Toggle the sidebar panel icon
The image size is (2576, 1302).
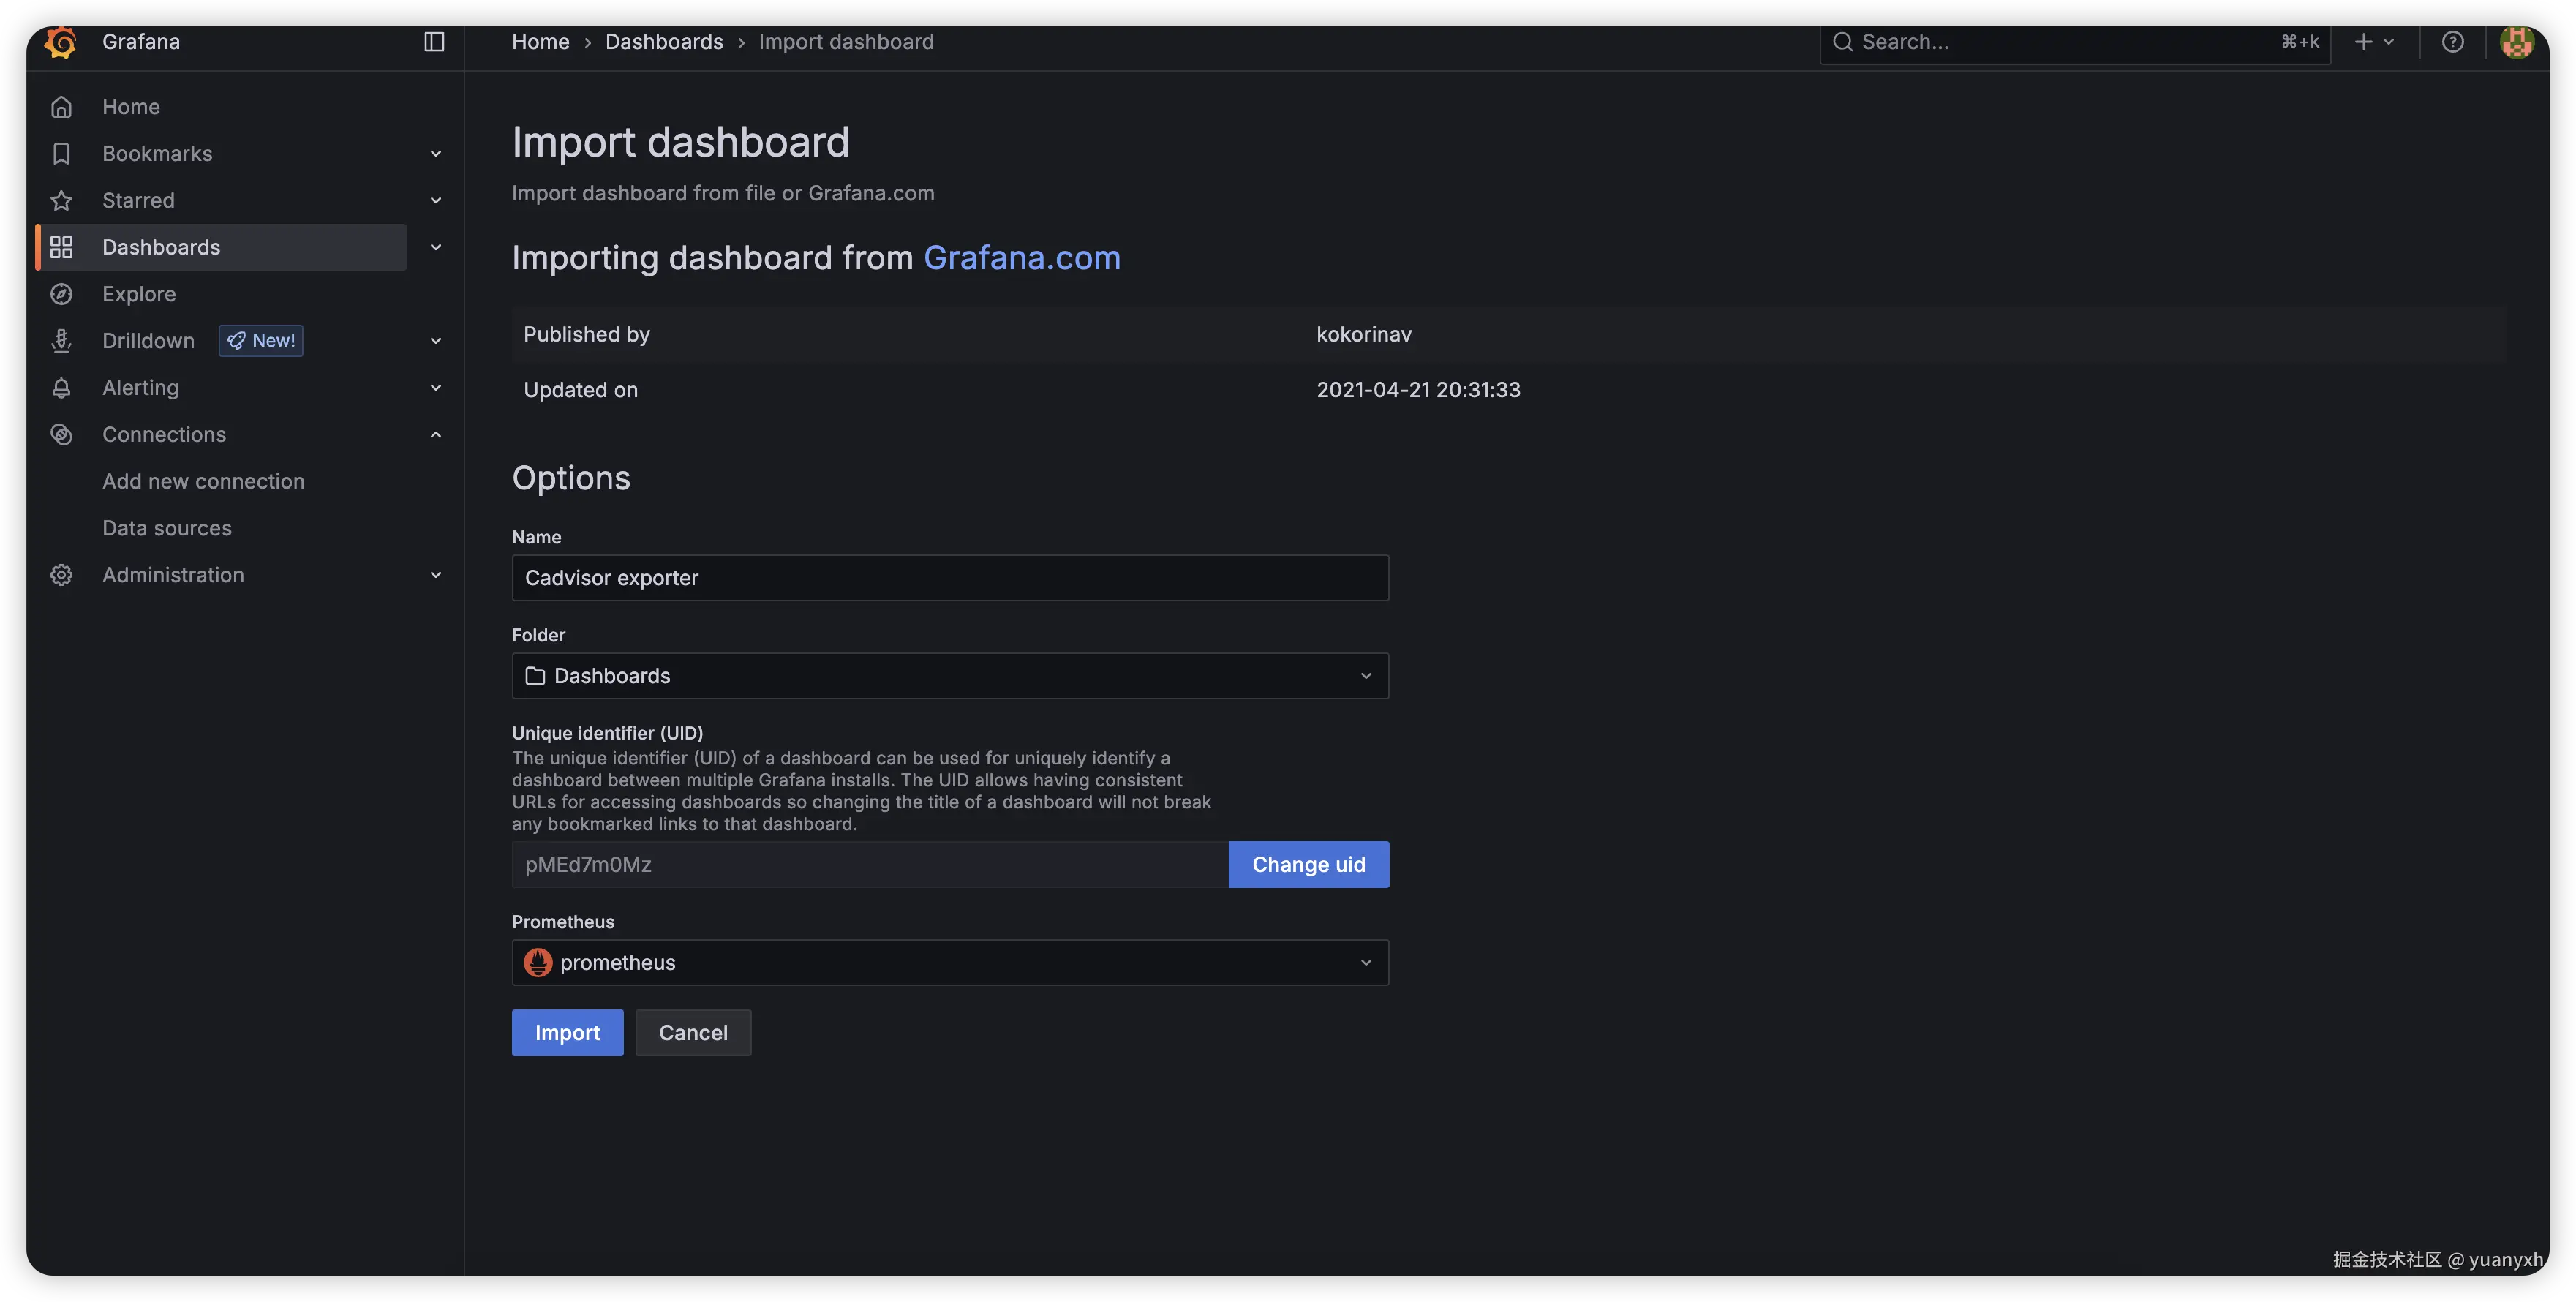pos(434,41)
